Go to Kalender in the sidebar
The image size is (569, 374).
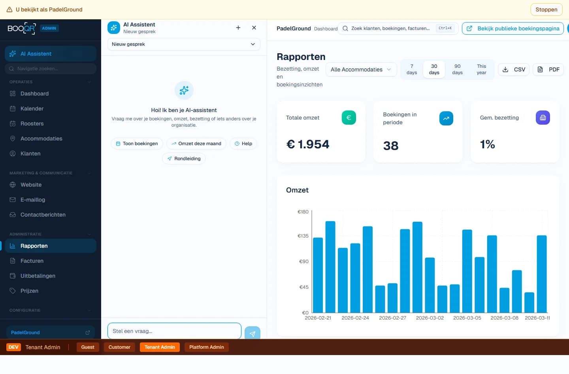tap(32, 108)
